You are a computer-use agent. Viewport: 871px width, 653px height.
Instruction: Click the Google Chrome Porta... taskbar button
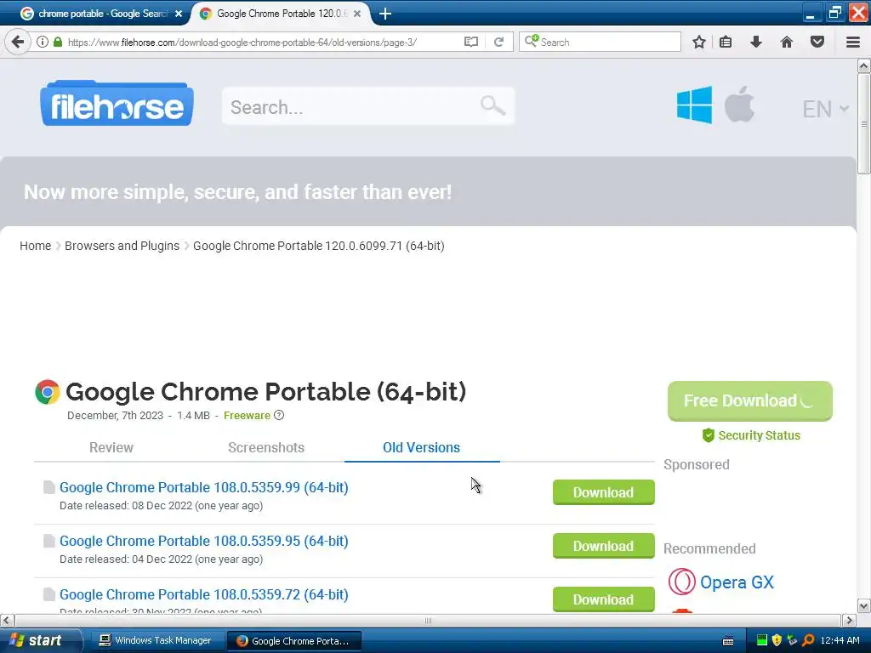[x=293, y=641]
